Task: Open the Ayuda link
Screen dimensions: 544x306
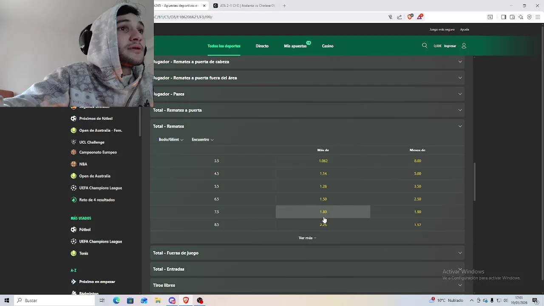Action: 465,30
